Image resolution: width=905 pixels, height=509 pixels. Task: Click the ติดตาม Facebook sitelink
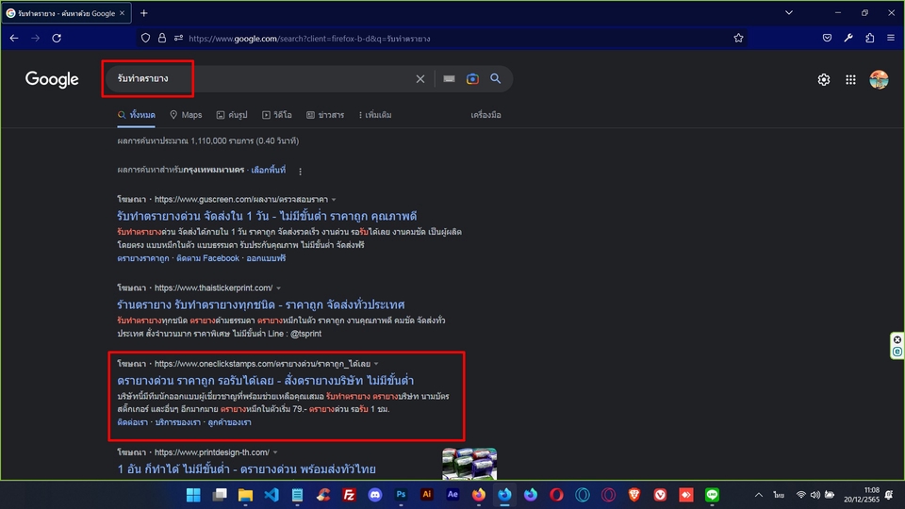[x=207, y=258]
